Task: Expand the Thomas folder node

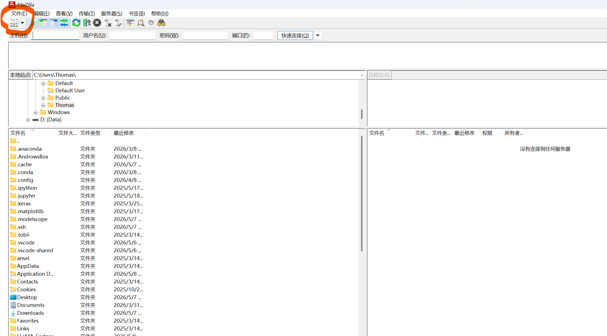Action: tap(43, 105)
